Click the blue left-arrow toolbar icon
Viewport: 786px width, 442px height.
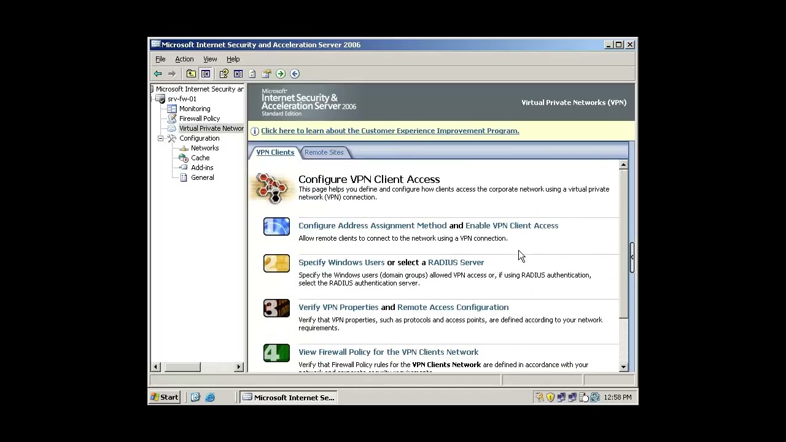(x=295, y=74)
